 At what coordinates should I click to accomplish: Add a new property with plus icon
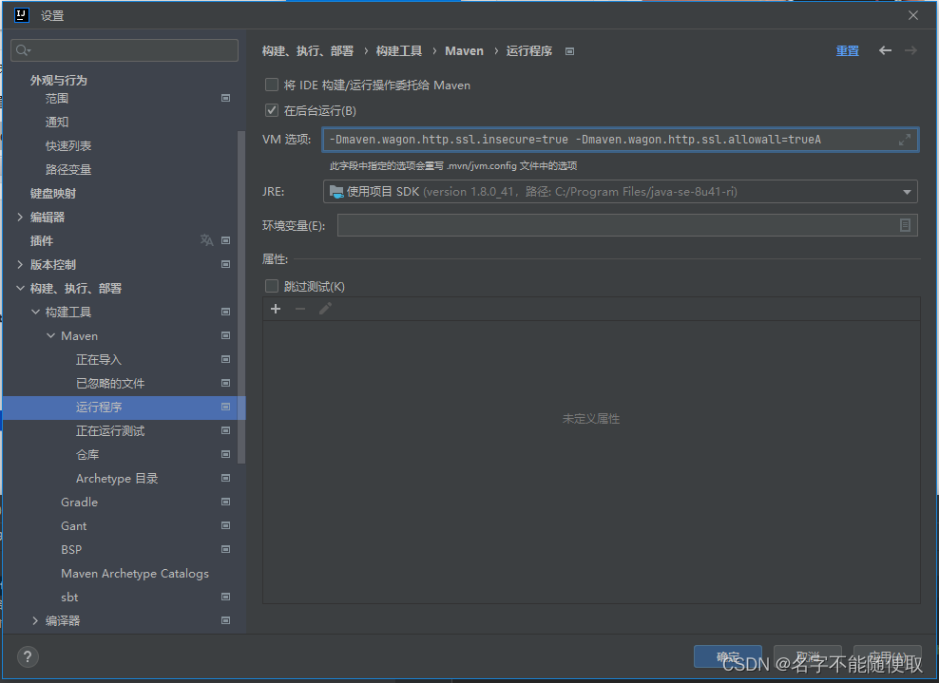[x=276, y=309]
